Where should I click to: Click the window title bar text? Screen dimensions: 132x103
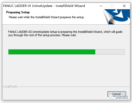(44, 6)
